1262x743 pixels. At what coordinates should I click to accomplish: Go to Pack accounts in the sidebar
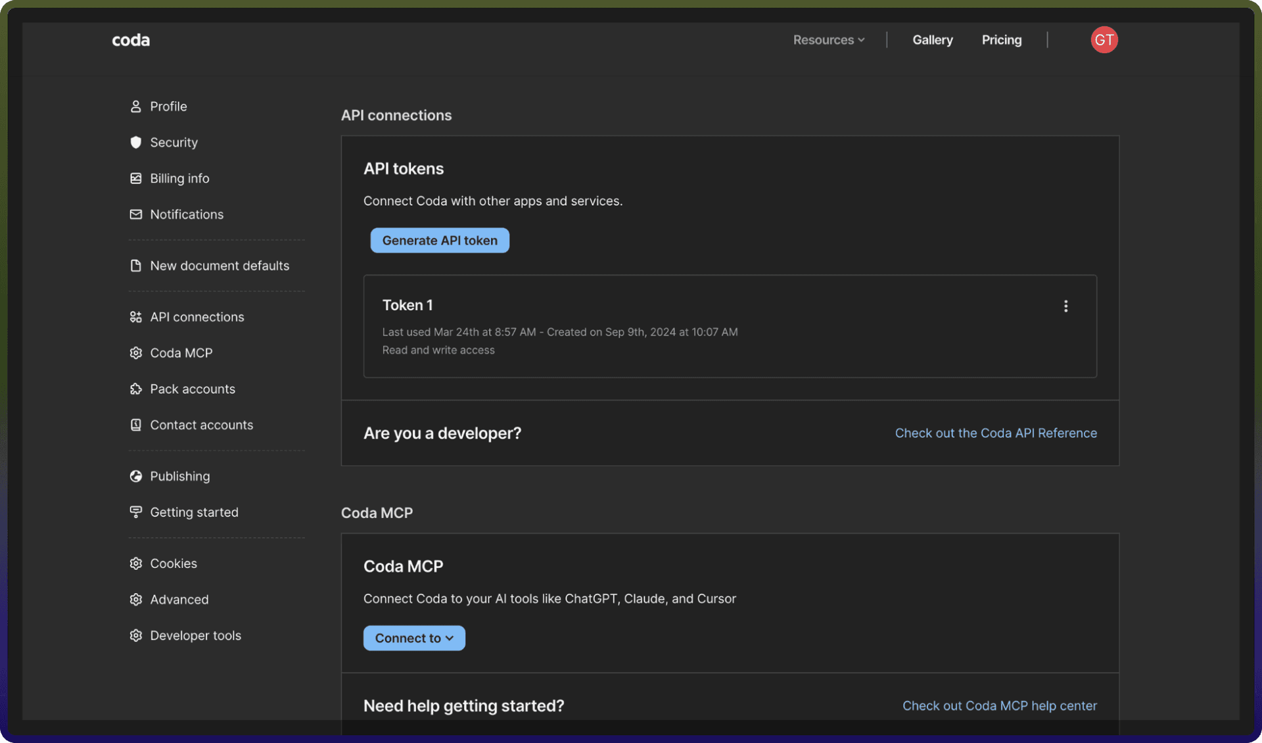pos(193,389)
